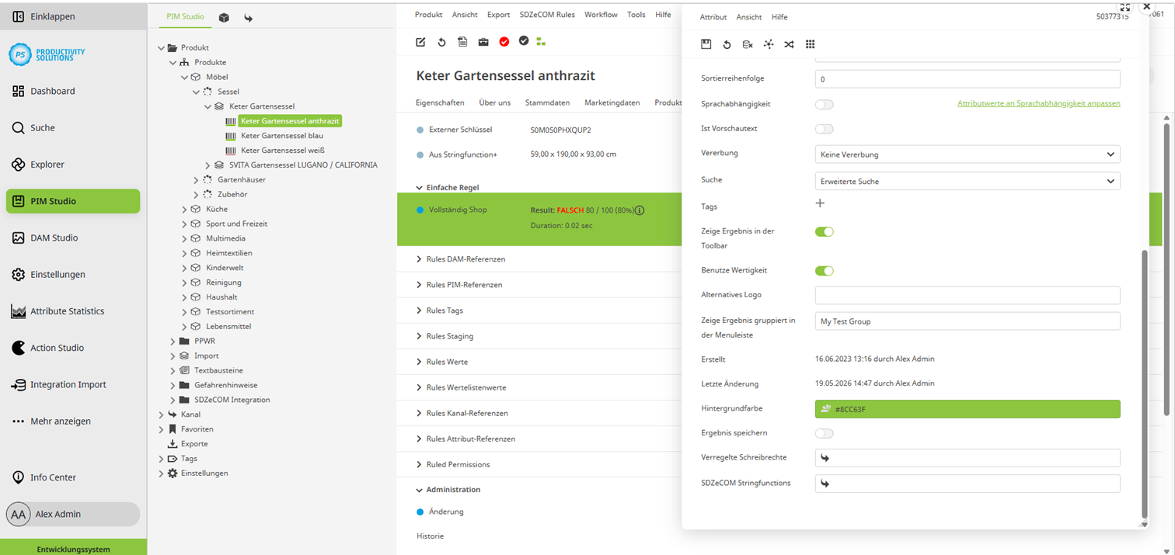
Task: Click the network node icon in attribute toolbar
Action: point(769,44)
